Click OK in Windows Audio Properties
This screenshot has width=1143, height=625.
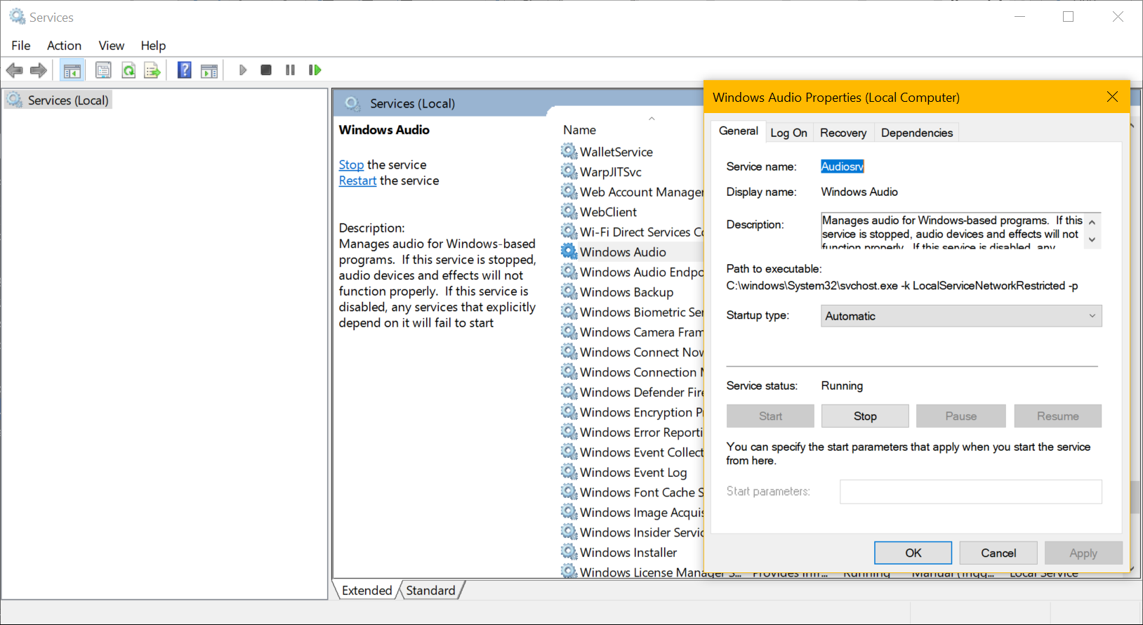(913, 553)
